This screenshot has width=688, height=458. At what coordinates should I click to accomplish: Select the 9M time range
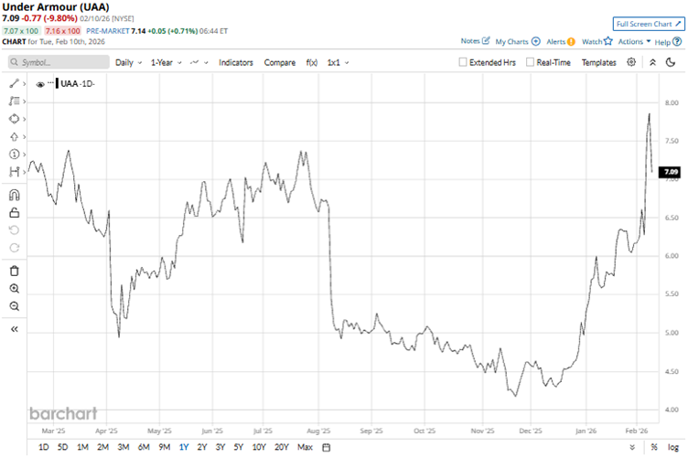point(164,447)
